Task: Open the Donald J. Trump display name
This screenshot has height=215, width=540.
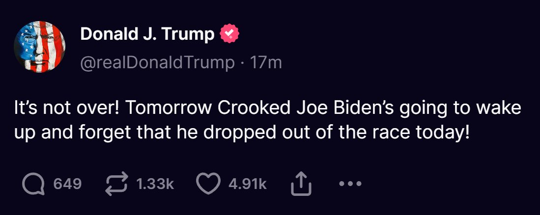Action: point(147,34)
